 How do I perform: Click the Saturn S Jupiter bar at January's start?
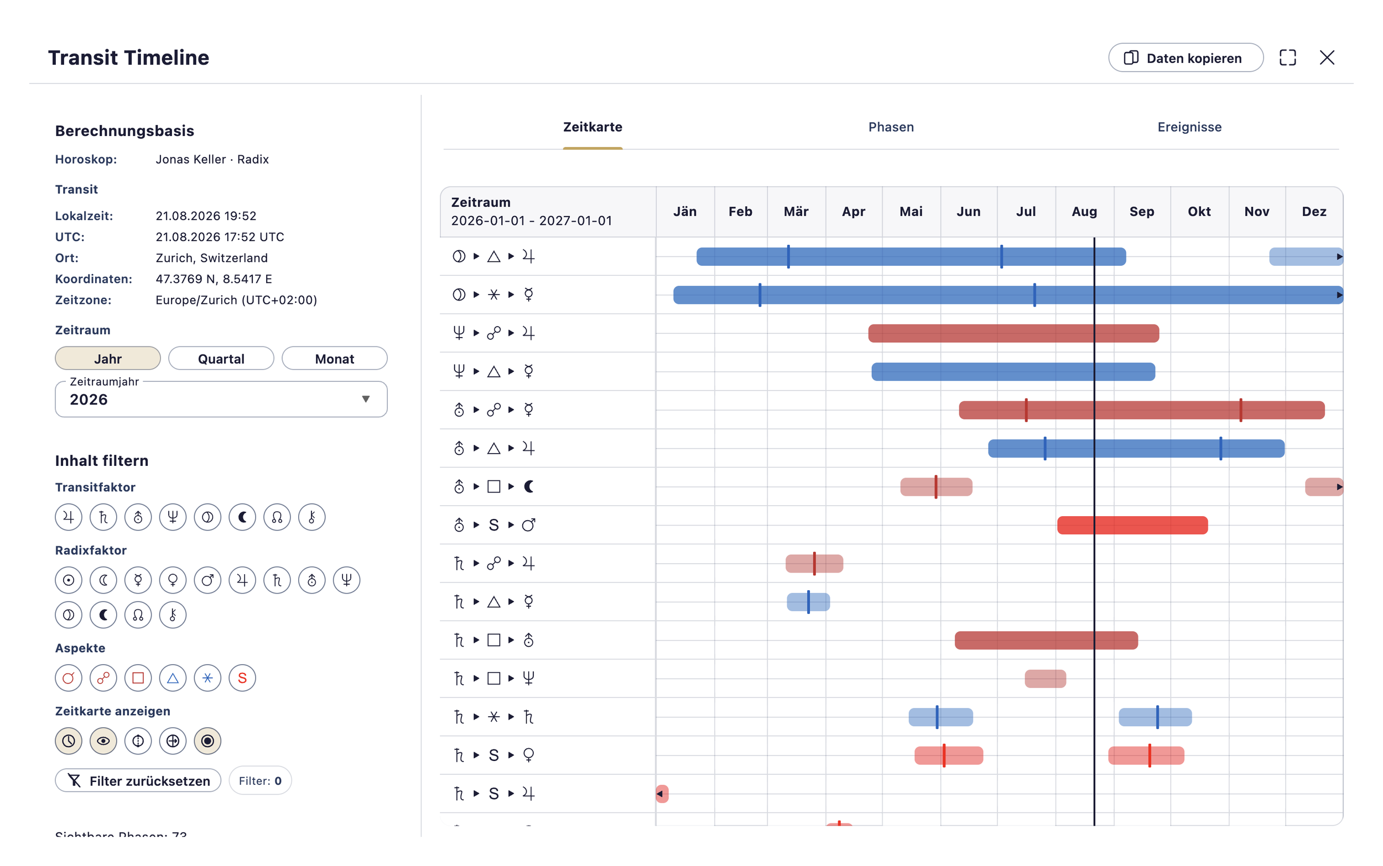662,794
